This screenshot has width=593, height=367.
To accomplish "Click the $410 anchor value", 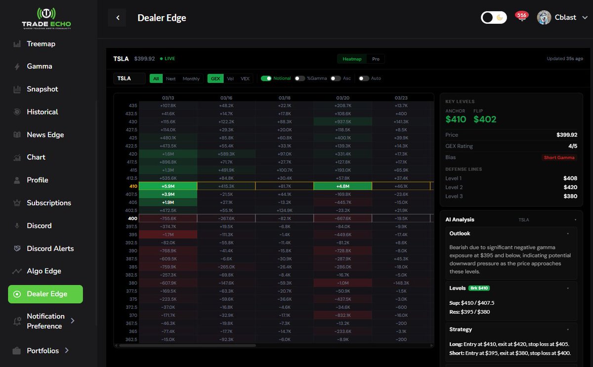I will [456, 119].
